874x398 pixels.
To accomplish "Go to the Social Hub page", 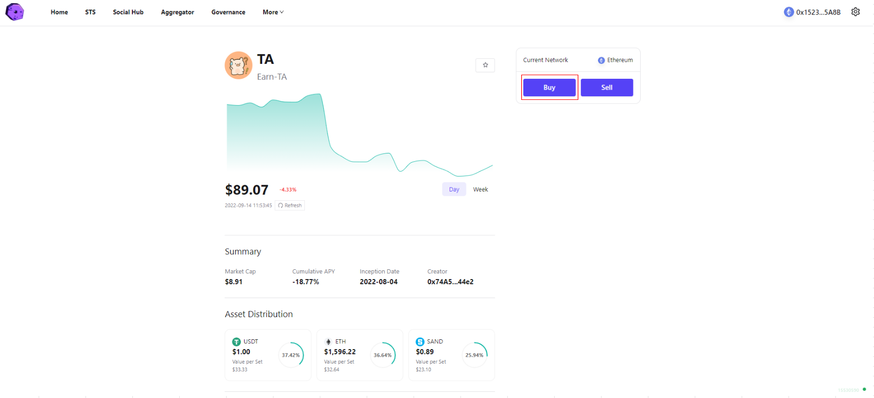I will [x=128, y=12].
